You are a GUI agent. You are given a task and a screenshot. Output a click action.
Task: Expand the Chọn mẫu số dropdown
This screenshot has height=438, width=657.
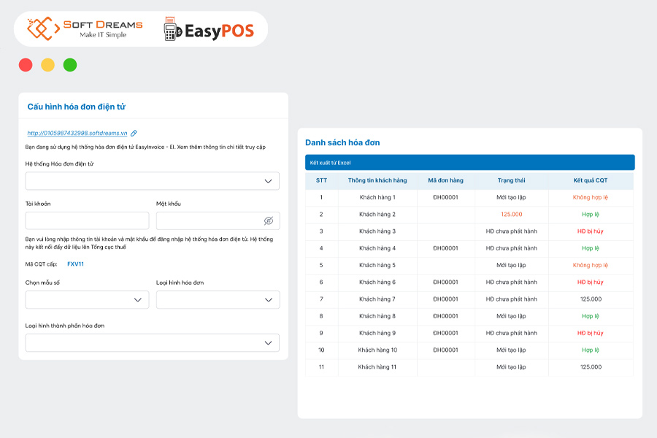coord(86,299)
